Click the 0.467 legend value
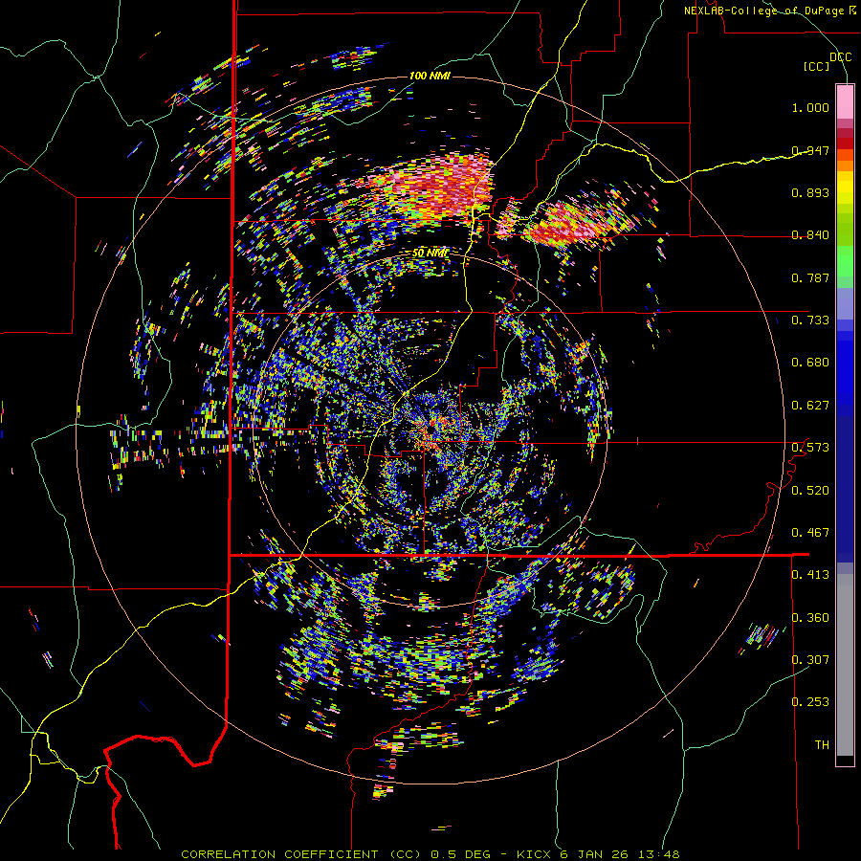Image resolution: width=861 pixels, height=861 pixels. pyautogui.click(x=810, y=533)
